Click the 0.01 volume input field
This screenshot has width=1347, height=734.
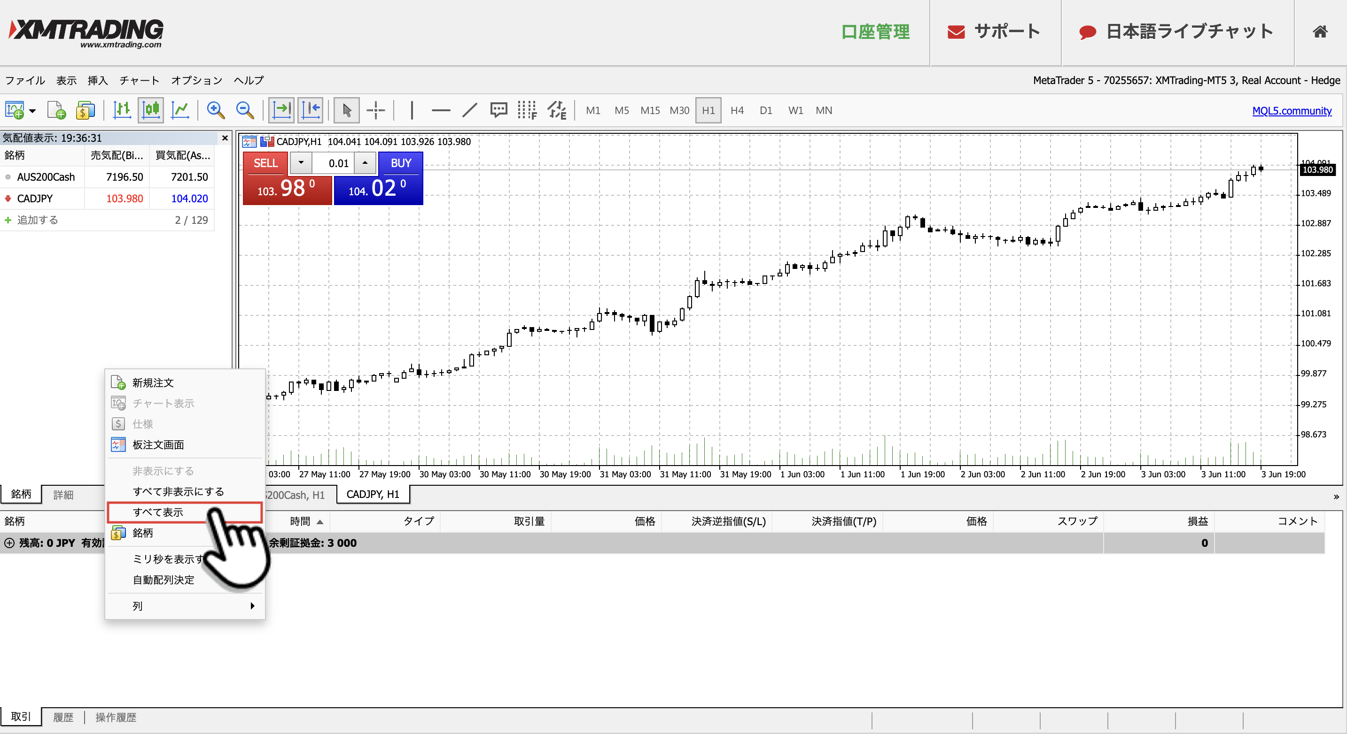334,163
